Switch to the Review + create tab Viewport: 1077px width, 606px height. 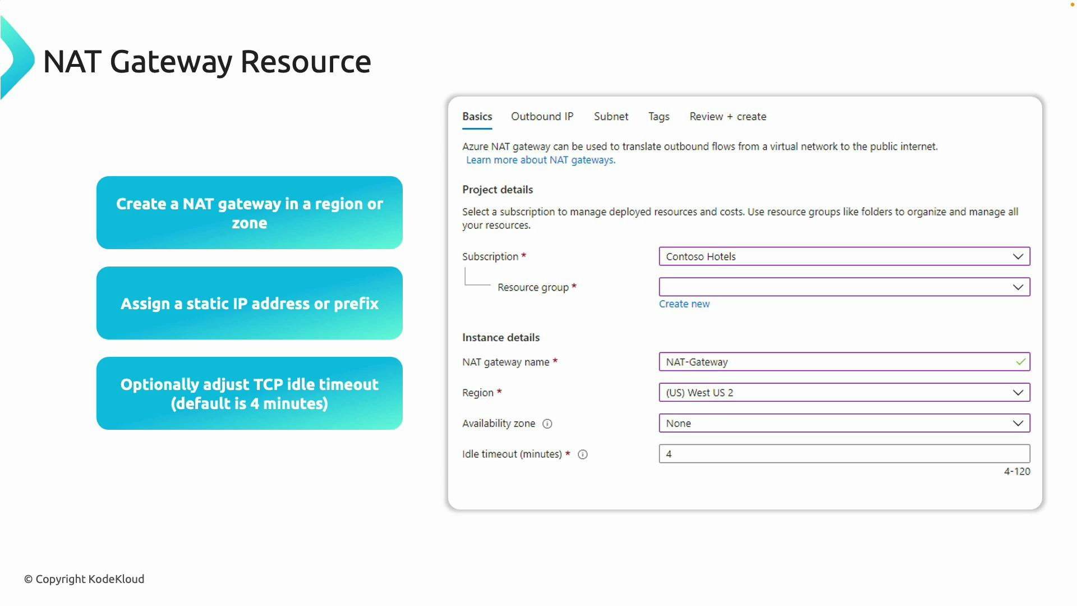coord(728,117)
